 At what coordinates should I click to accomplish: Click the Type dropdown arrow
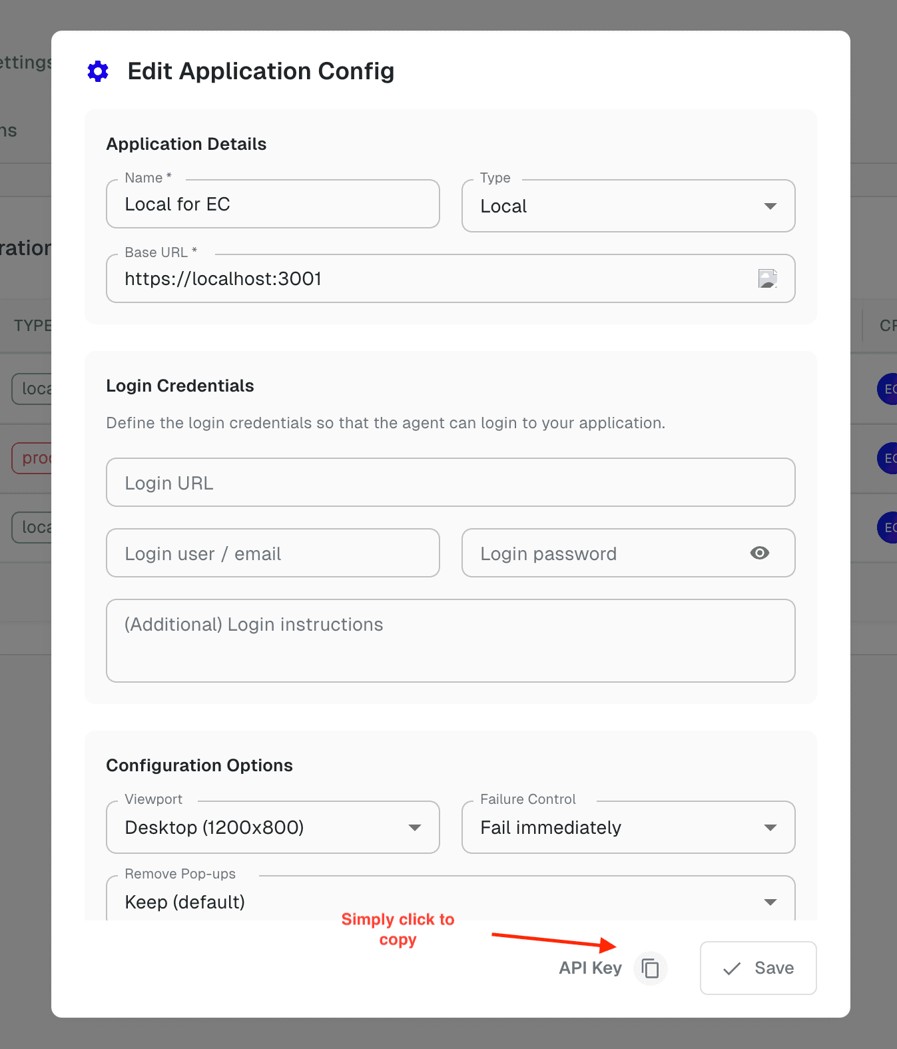pos(770,206)
